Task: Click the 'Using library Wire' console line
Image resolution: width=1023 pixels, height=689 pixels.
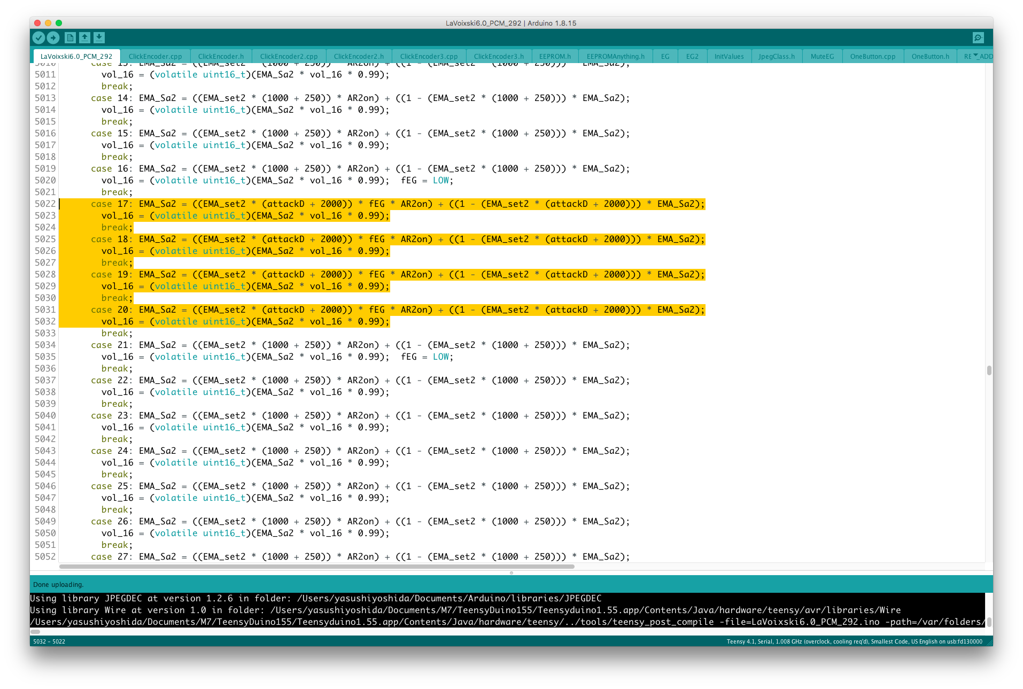Action: (x=466, y=610)
